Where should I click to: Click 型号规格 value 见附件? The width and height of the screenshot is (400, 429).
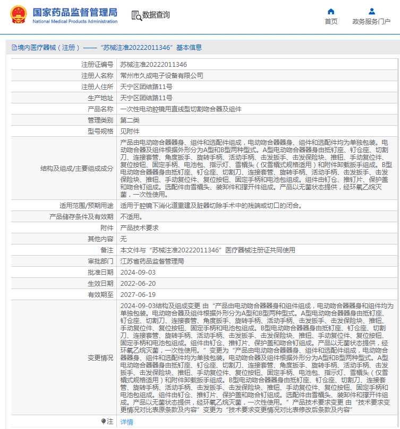tap(130, 132)
